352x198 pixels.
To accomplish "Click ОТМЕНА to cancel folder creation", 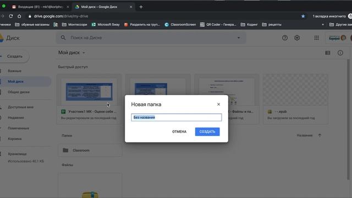I will click(179, 131).
